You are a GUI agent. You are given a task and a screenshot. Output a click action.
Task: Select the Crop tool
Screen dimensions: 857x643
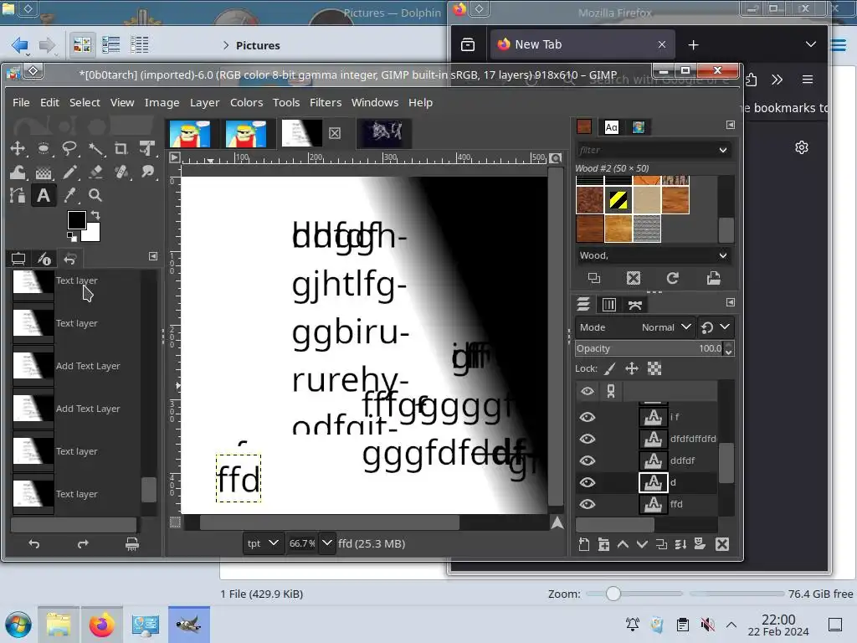(121, 148)
